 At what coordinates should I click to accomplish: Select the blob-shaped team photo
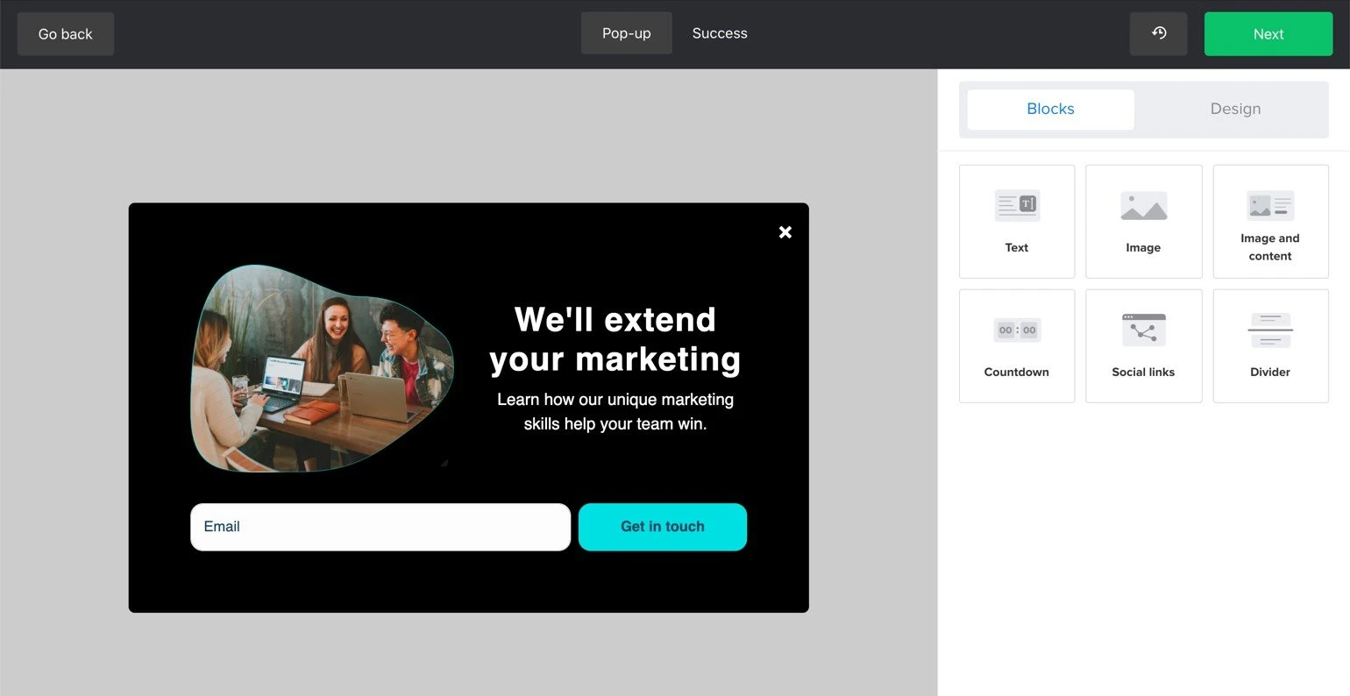pyautogui.click(x=321, y=368)
